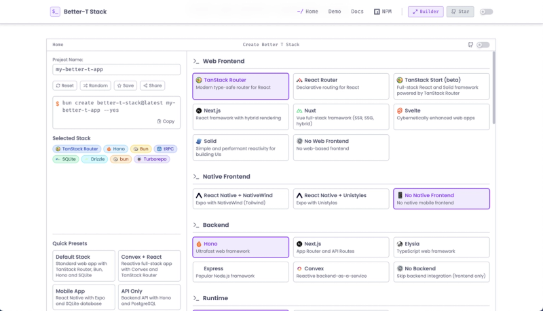The width and height of the screenshot is (543, 311).
Task: Open the NPM nav link
Action: pyautogui.click(x=383, y=12)
